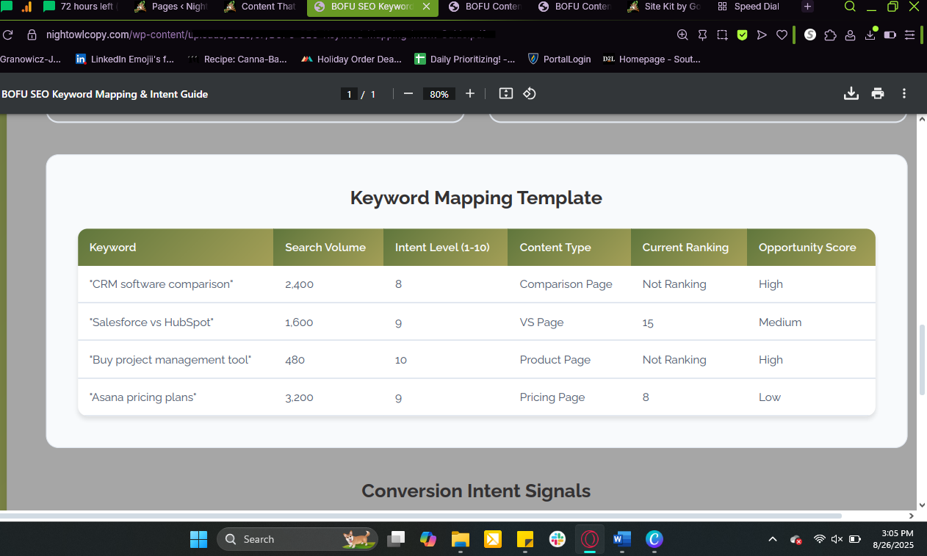Click the ad blocker shield icon

(x=743, y=35)
